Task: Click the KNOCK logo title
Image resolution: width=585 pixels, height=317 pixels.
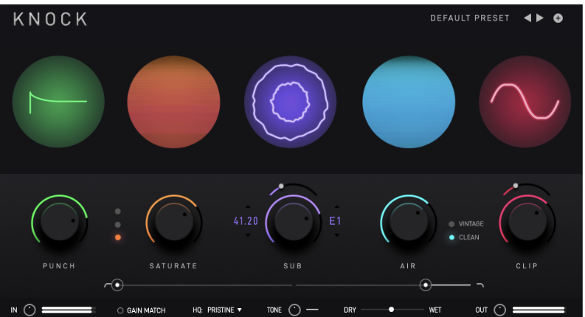Action: click(x=50, y=19)
